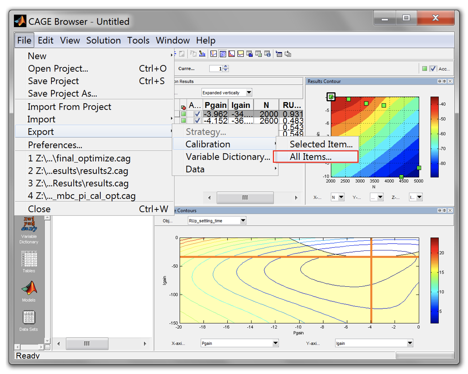468x374 pixels.
Task: Split Results Contour panel vertically icon
Action: pyautogui.click(x=444, y=81)
